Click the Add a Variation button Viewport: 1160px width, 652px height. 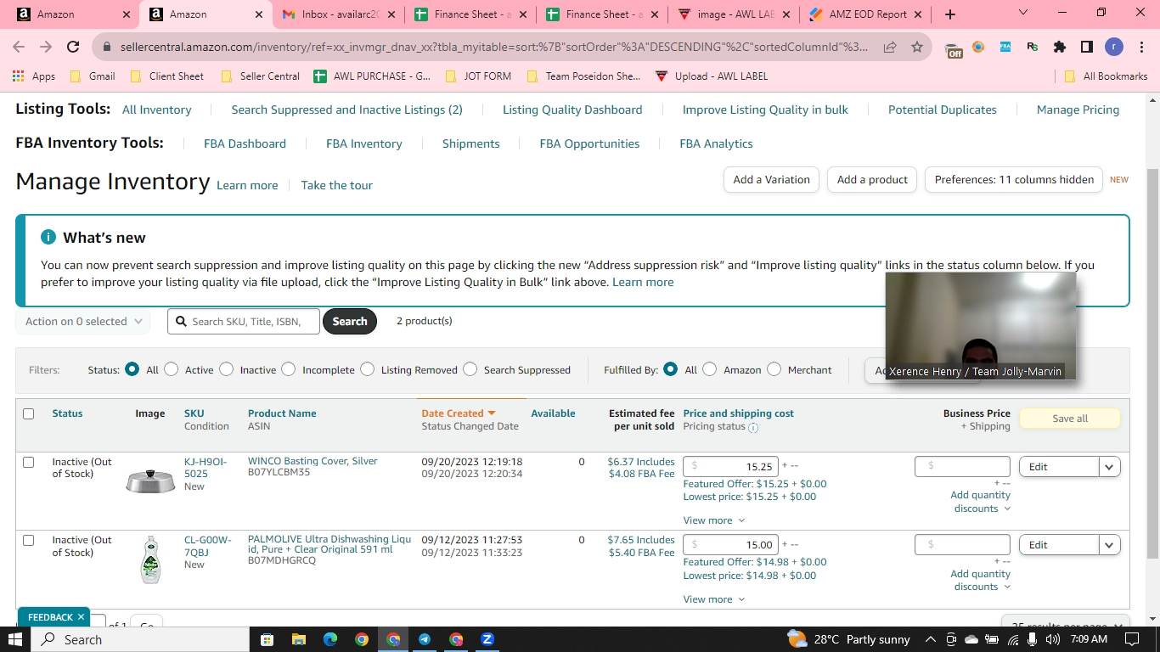pos(772,180)
